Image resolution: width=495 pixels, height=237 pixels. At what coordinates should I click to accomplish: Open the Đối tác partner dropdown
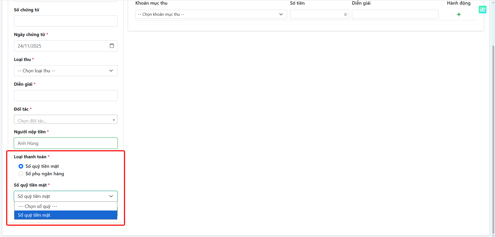[65, 120]
